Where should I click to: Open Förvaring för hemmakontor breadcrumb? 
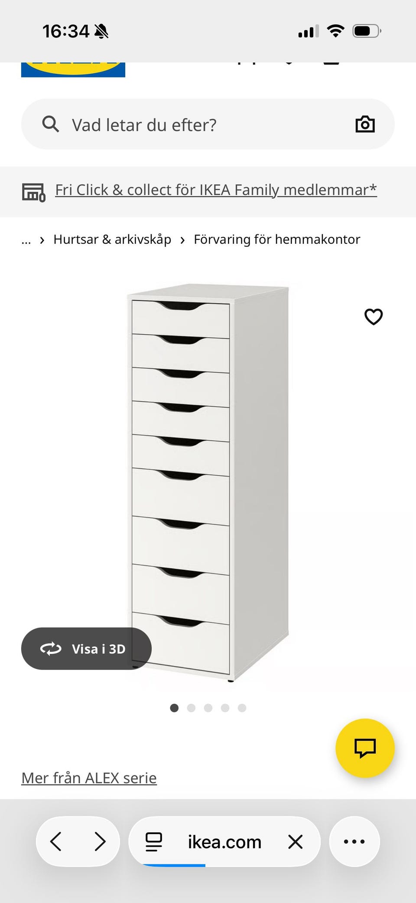277,240
